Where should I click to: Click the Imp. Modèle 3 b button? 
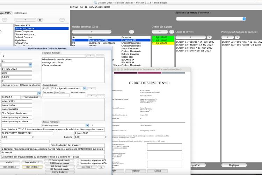pyautogui.click(x=32, y=162)
